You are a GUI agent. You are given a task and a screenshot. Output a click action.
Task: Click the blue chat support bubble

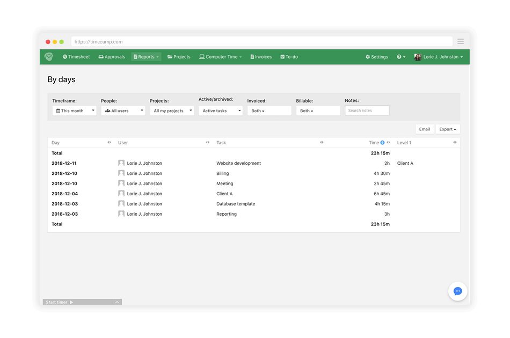pyautogui.click(x=457, y=291)
